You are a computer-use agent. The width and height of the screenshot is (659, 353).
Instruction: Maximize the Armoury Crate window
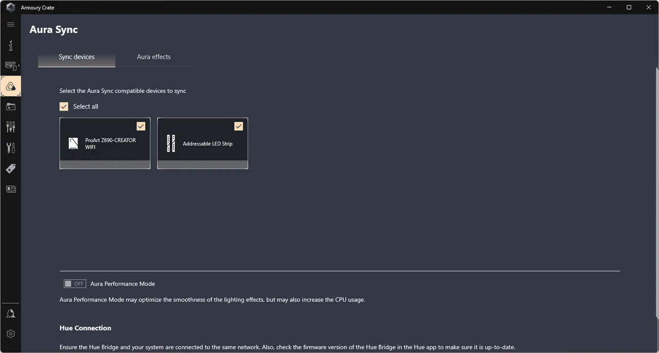coord(629,7)
